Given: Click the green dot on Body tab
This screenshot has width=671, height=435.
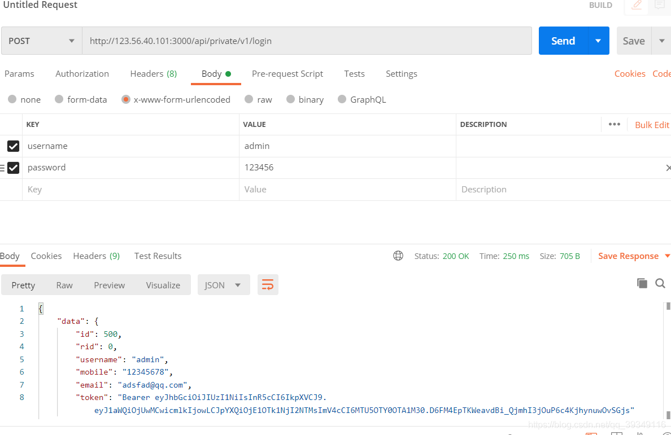Looking at the screenshot, I should pyautogui.click(x=228, y=74).
